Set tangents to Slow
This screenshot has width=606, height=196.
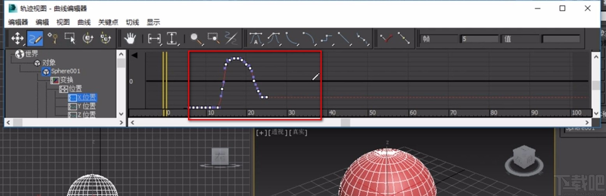pos(309,38)
